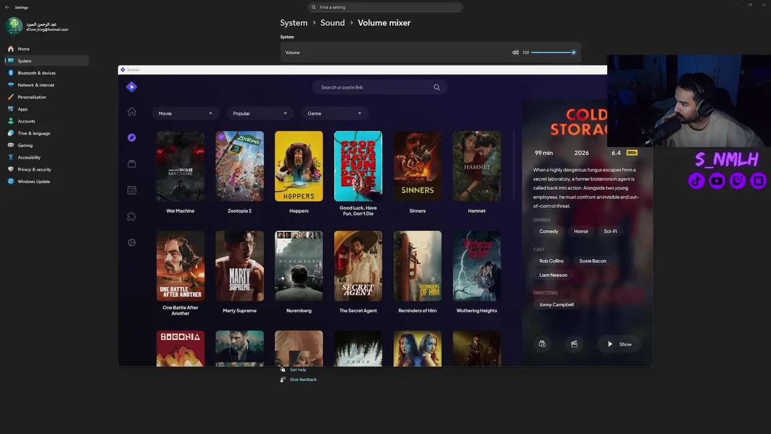
Task: Click the Liam Neeson cast chip
Action: [554, 275]
